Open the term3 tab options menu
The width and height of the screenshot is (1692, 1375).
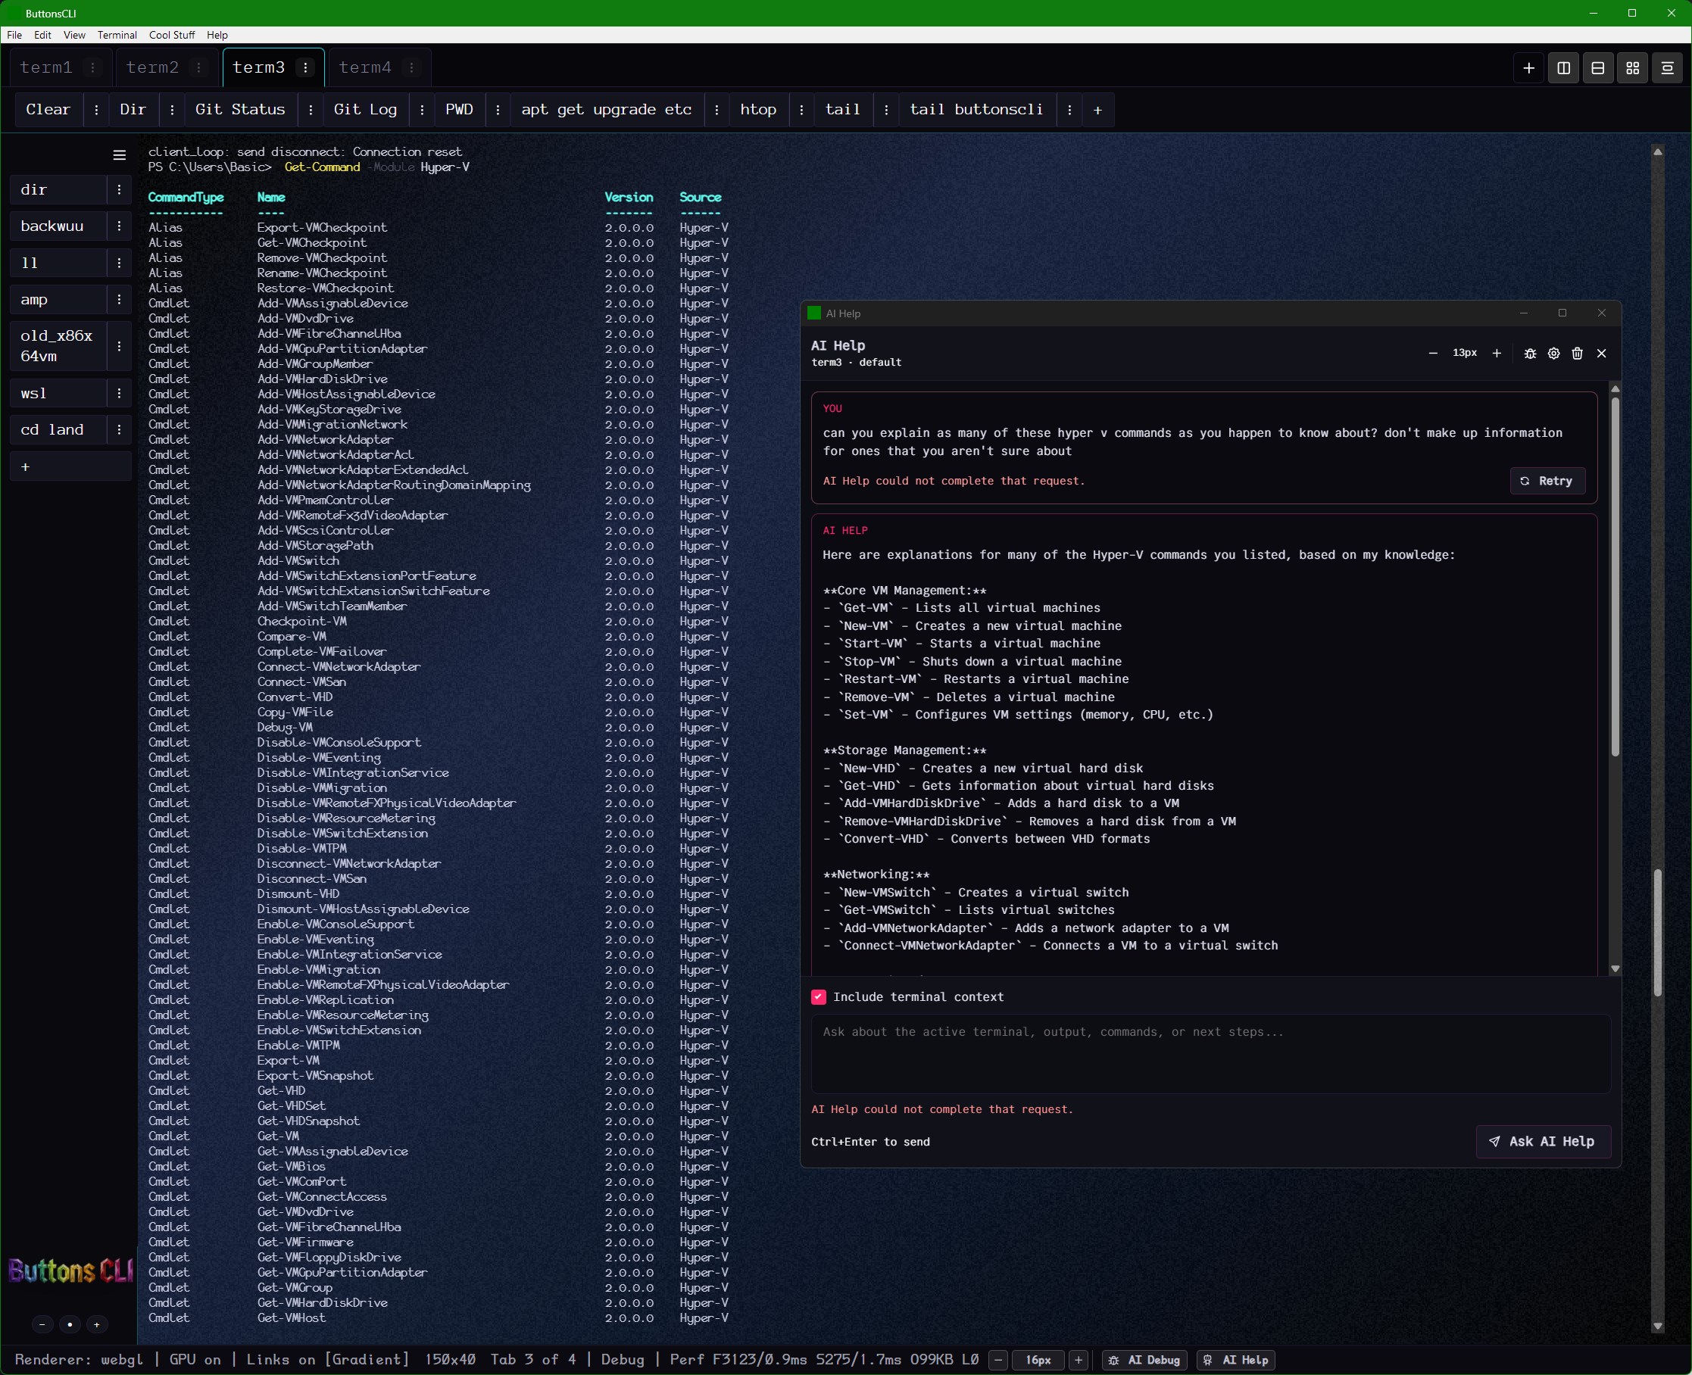click(306, 68)
